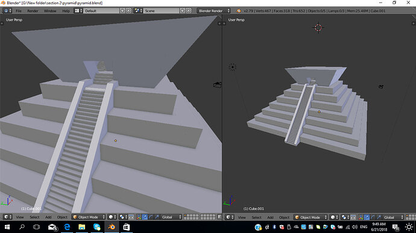Open Task View on taskbar
Viewport: 416px width, 233px height.
(x=36, y=227)
